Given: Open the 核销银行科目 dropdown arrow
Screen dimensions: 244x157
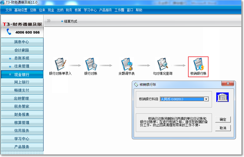Looking at the screenshot, I should [x=206, y=99].
